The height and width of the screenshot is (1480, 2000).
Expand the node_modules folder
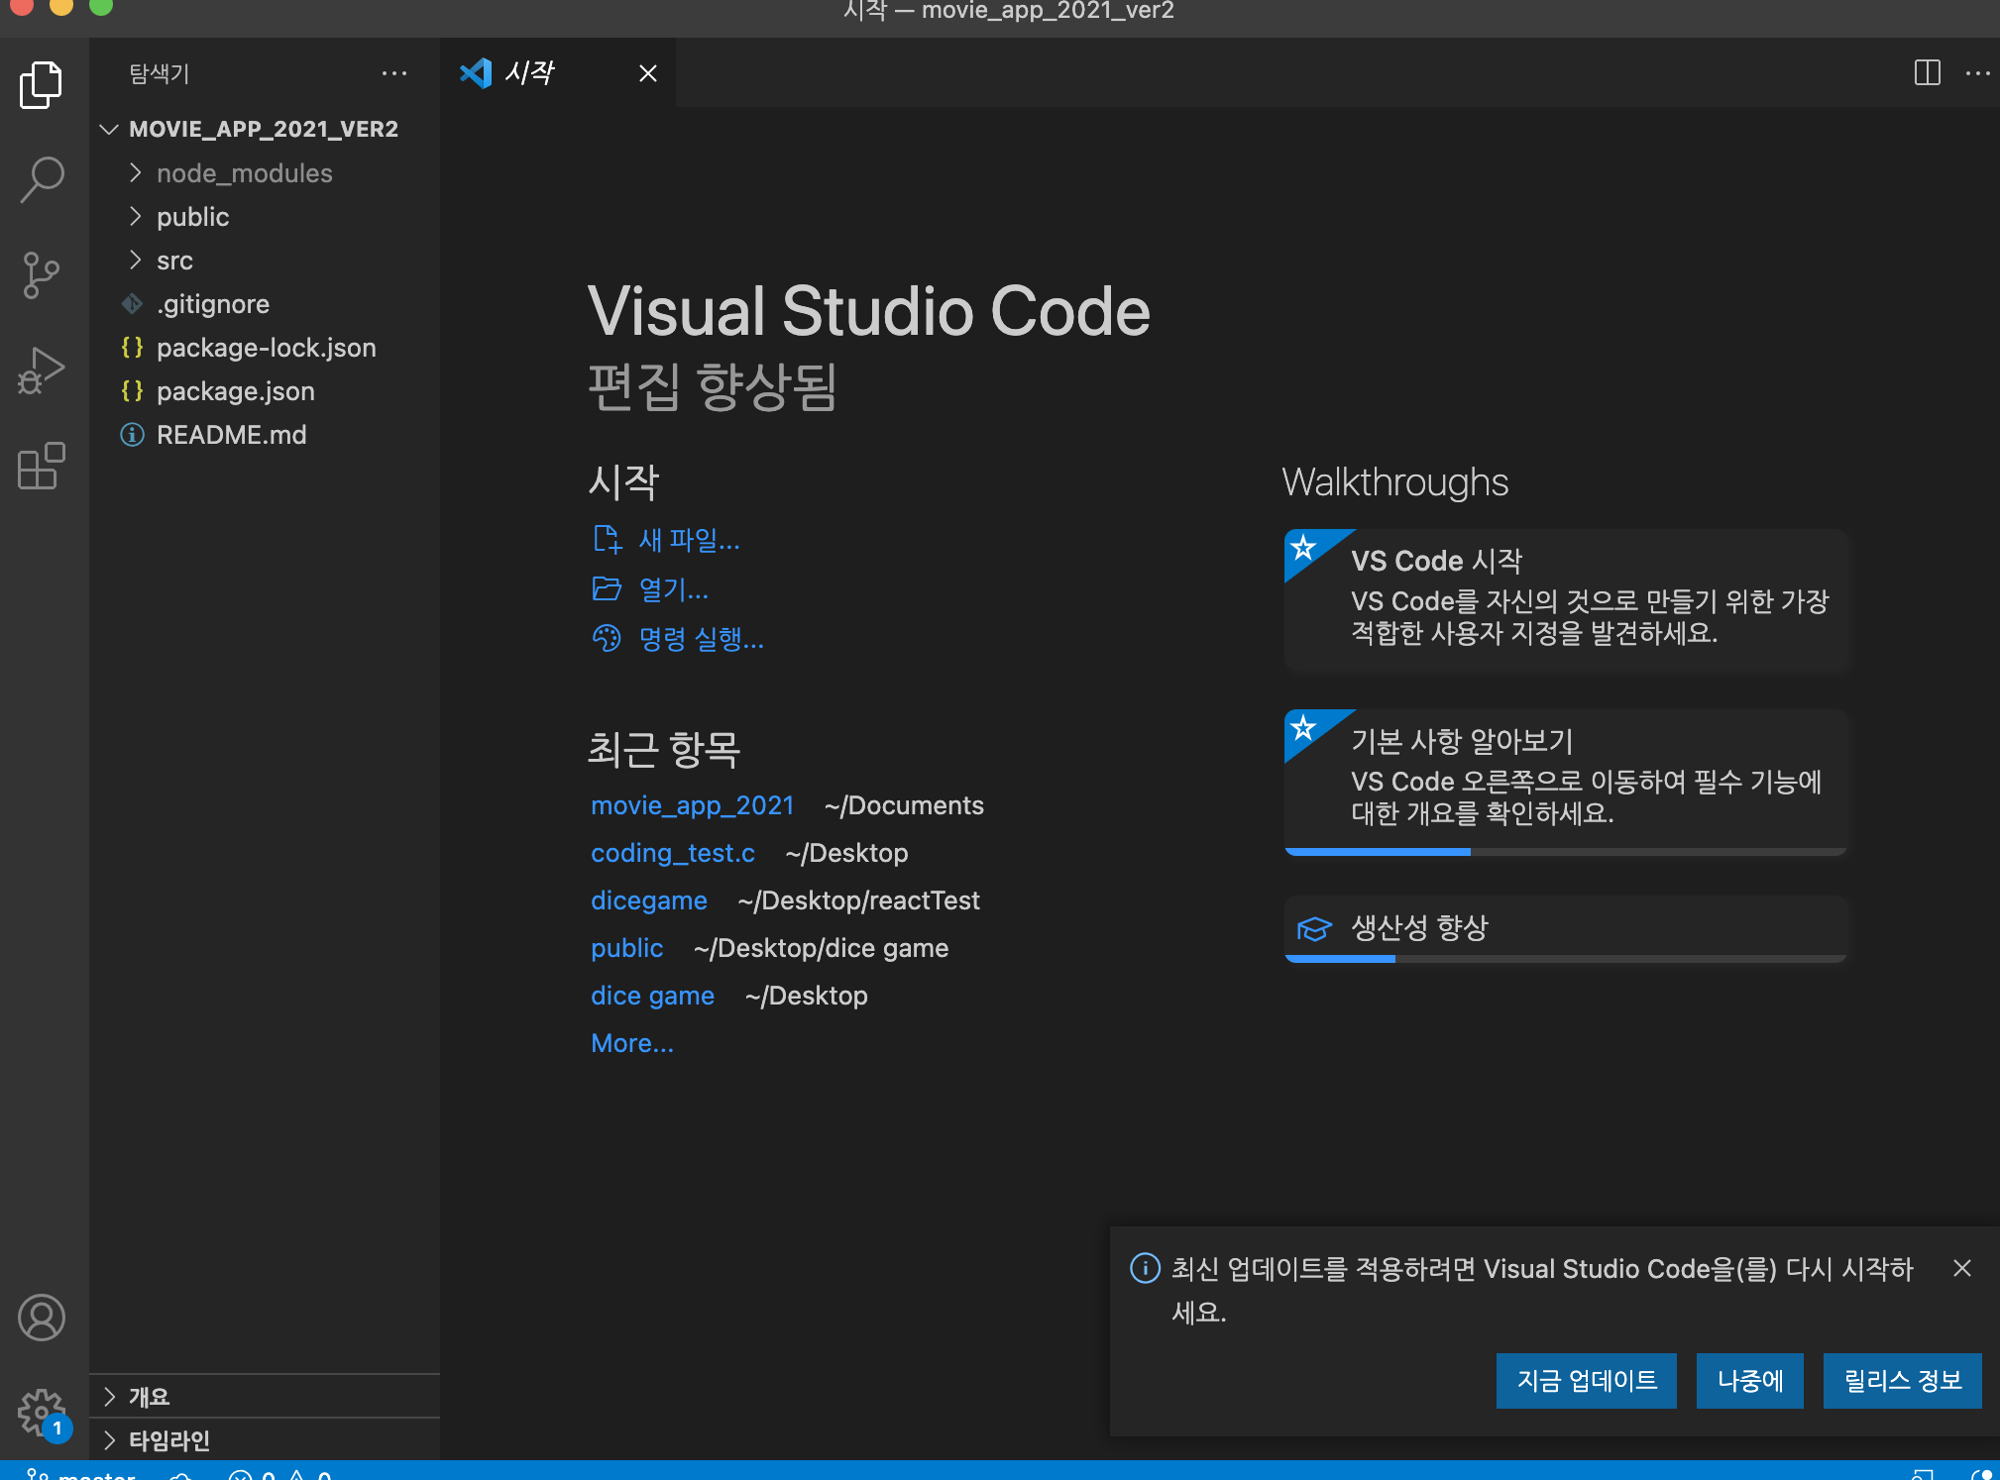(135, 172)
